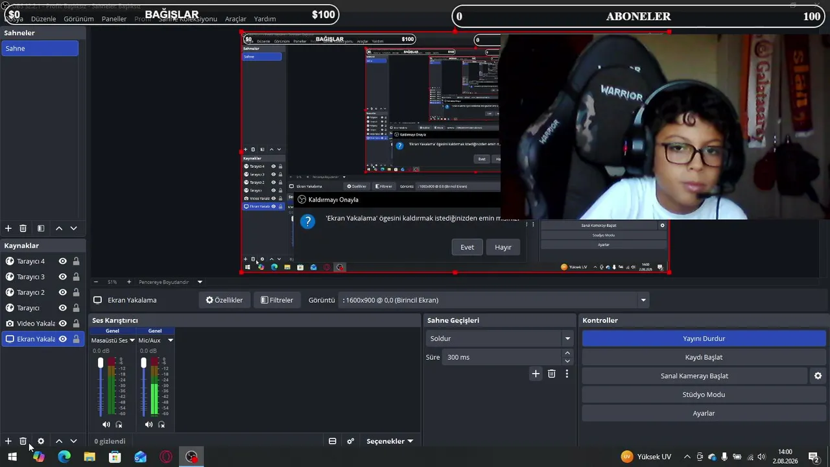Toggle visibility of the Tarayıcı source
Viewport: 830px width, 467px height.
(x=63, y=308)
